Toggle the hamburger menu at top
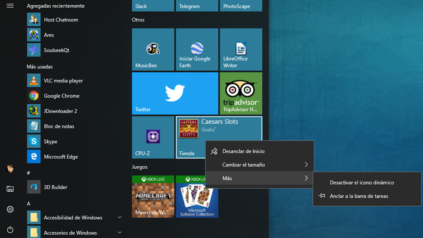The image size is (423, 238). click(10, 6)
